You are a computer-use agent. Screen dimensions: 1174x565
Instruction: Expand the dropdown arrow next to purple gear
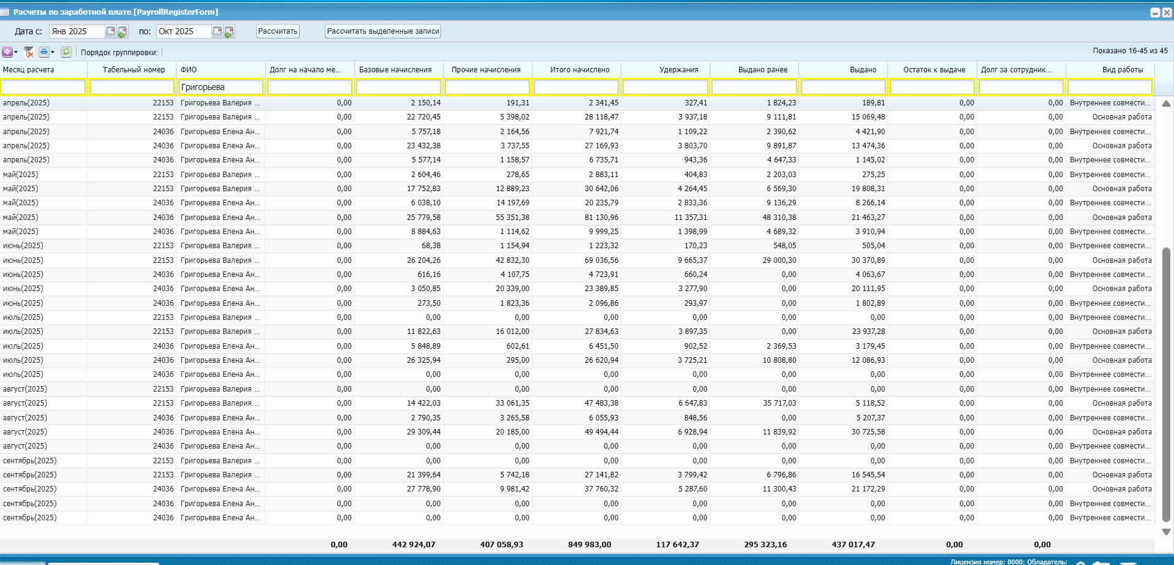[16, 52]
